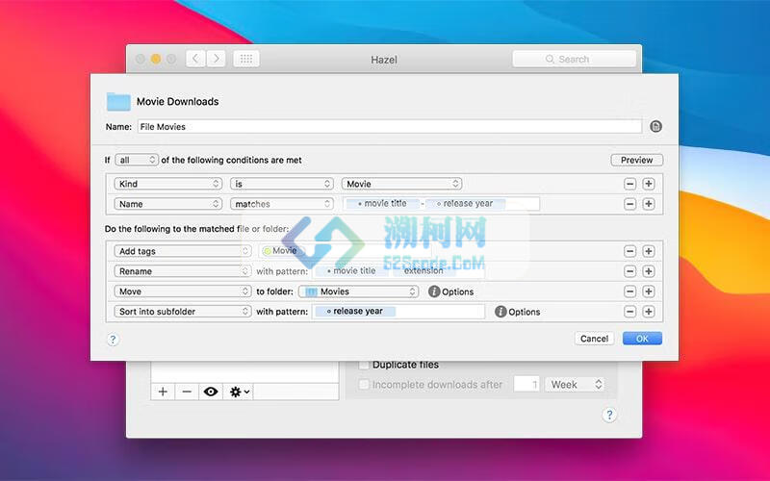Click the 'movie title' token in Name condition
Viewport: 770px width, 481px height.
pyautogui.click(x=382, y=203)
